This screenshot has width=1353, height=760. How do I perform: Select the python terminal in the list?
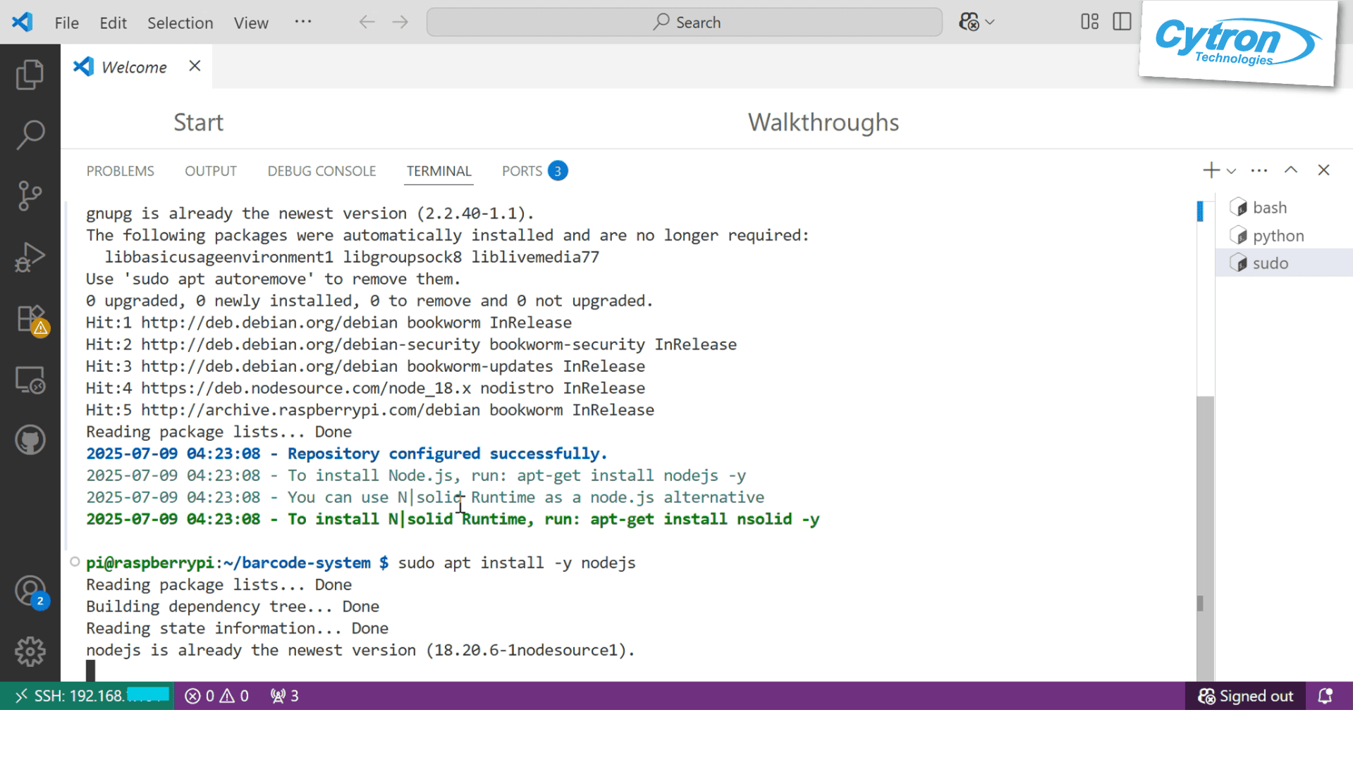point(1278,236)
